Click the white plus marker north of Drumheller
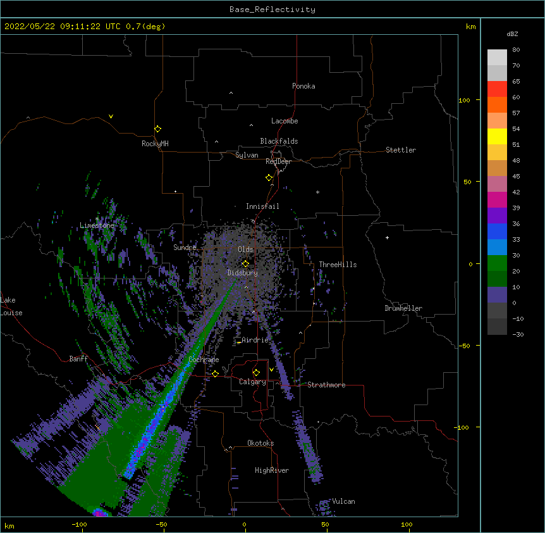 pos(387,237)
